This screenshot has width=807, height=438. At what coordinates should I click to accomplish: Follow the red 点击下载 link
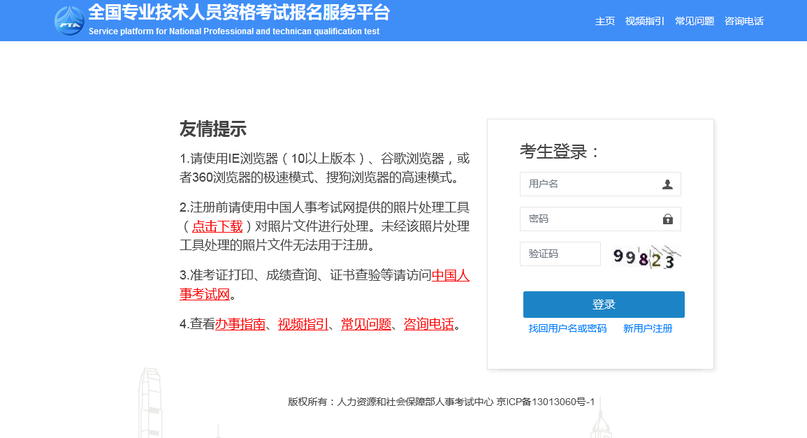click(217, 226)
